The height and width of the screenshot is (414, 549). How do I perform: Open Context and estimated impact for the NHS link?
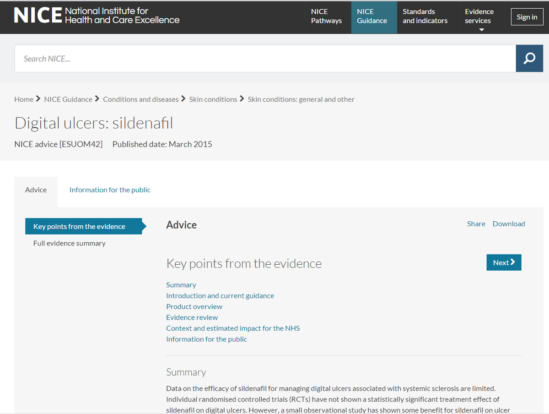[x=233, y=328]
